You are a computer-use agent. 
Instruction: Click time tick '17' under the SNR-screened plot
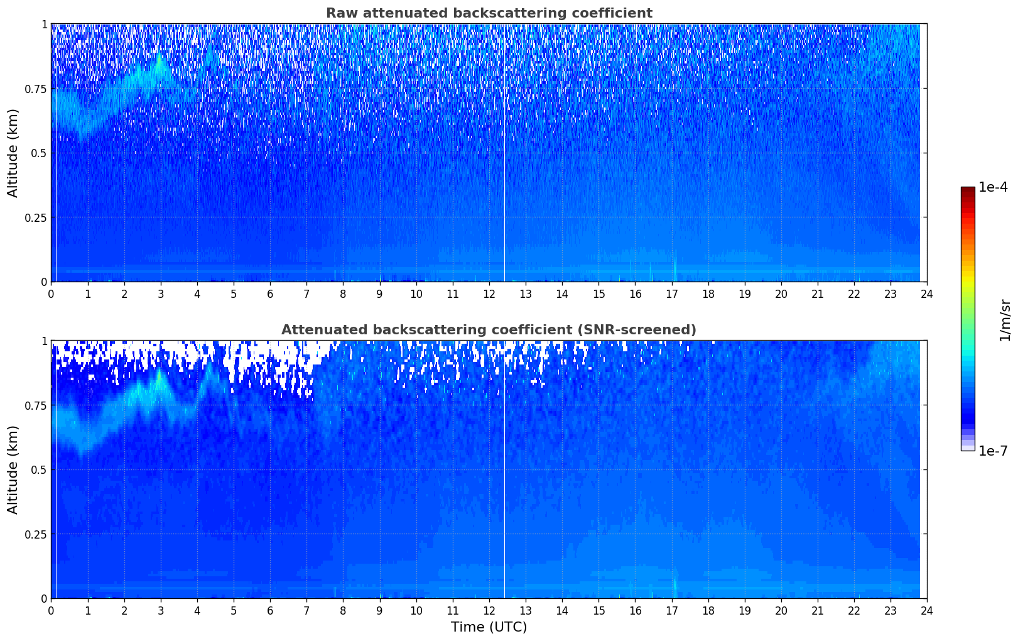(x=672, y=610)
